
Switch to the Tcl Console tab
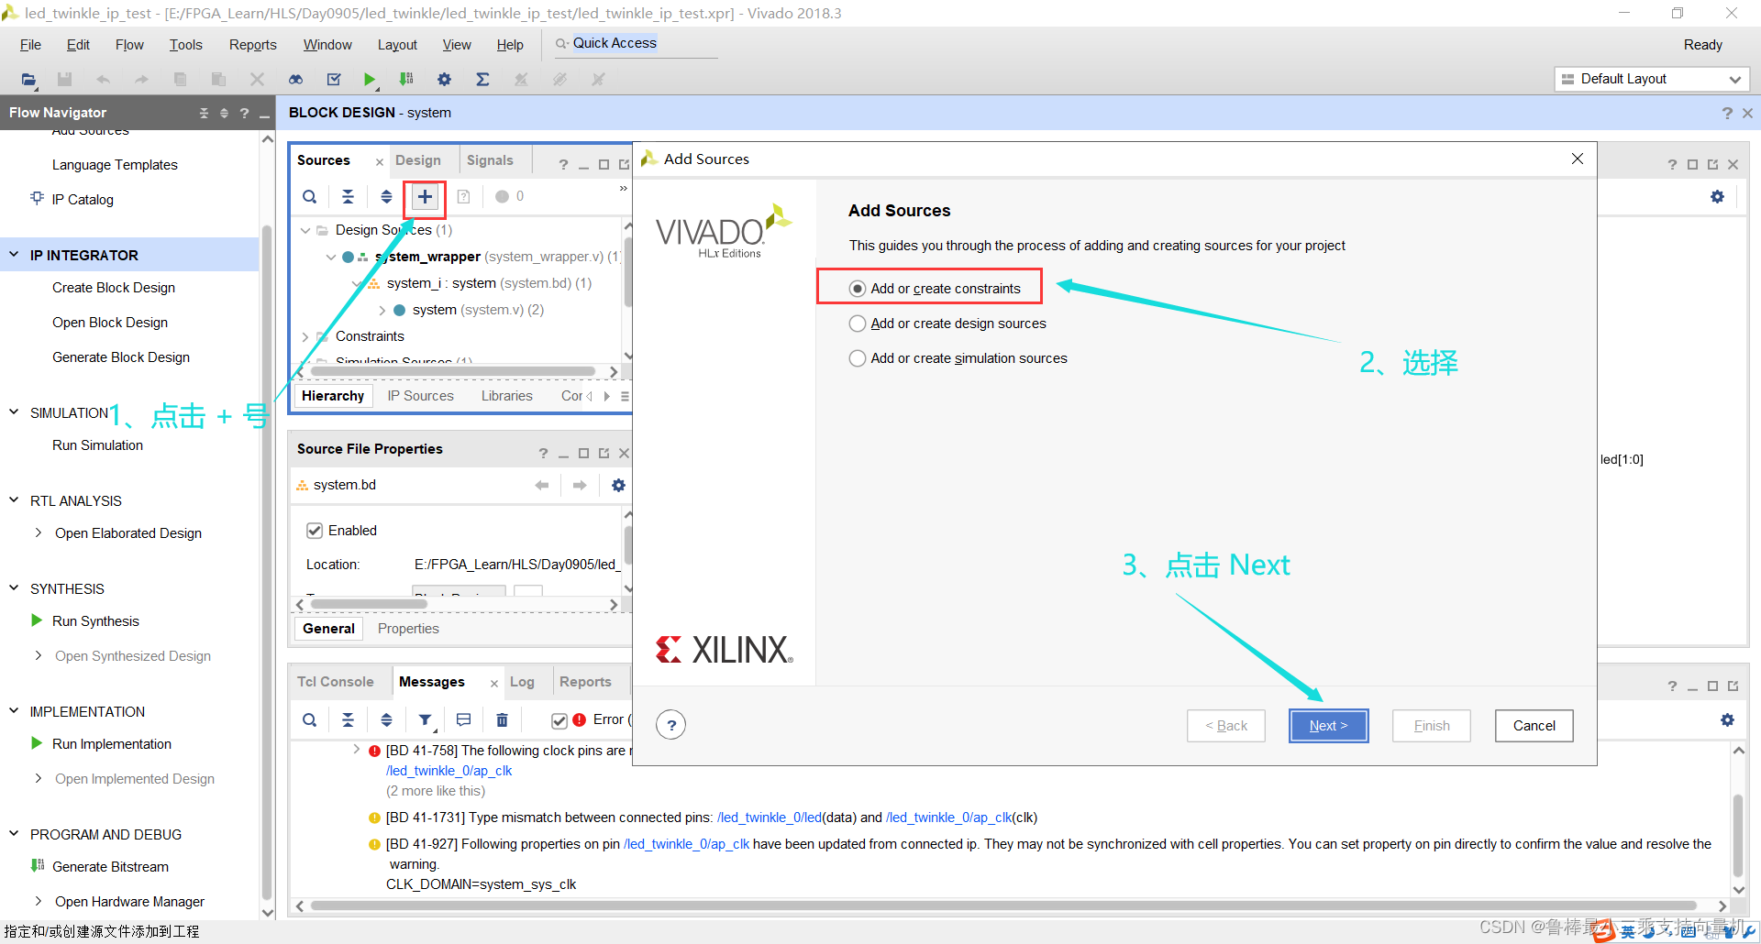[x=335, y=682]
